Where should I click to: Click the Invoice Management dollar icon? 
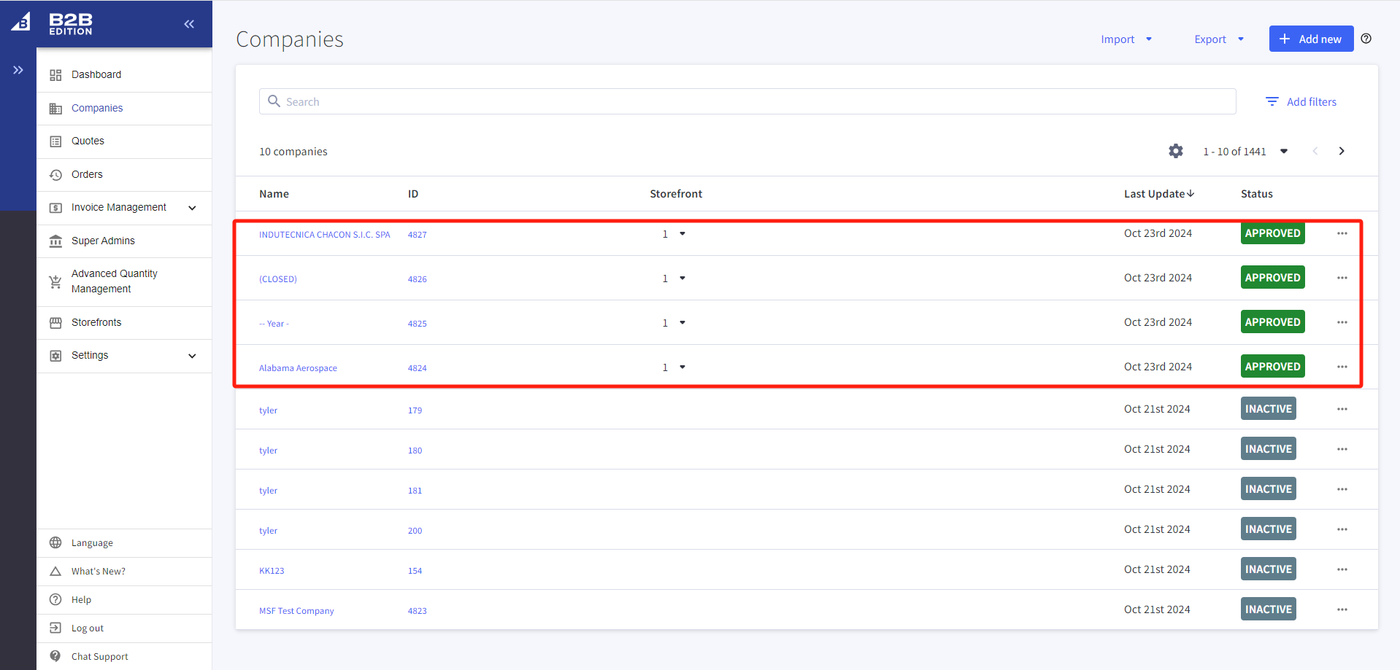(55, 208)
